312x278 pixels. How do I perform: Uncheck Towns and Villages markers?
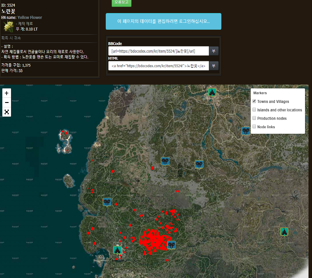(x=254, y=101)
